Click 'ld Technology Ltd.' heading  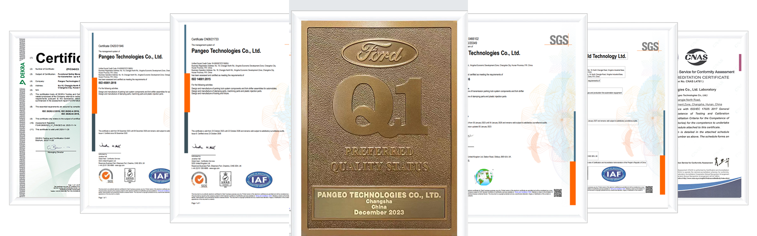pos(607,56)
